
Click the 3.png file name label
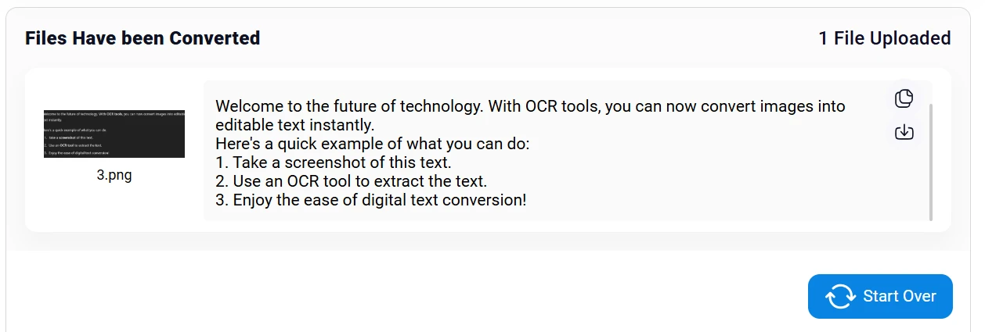[x=114, y=175]
